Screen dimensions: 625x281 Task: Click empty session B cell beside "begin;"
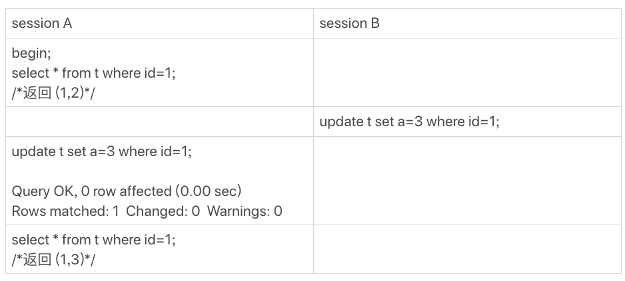pyautogui.click(x=466, y=72)
